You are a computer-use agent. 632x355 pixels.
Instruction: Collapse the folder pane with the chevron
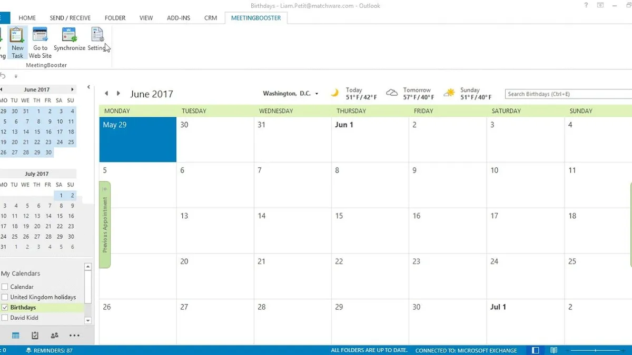88,87
